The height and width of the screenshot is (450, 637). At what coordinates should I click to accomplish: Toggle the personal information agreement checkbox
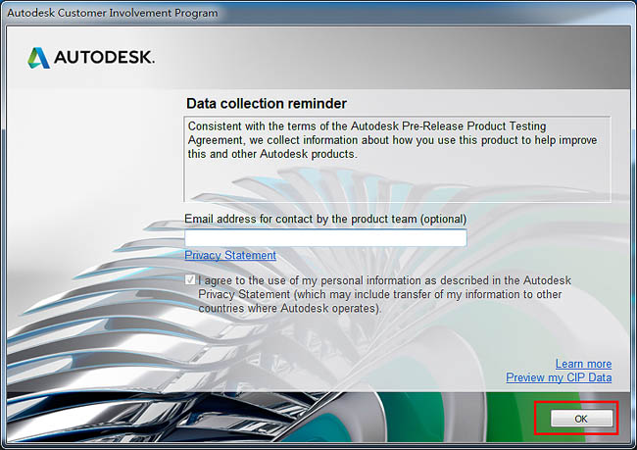point(190,279)
